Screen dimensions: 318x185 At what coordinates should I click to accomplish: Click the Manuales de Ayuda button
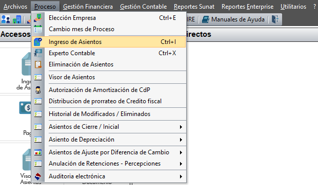click(x=233, y=19)
